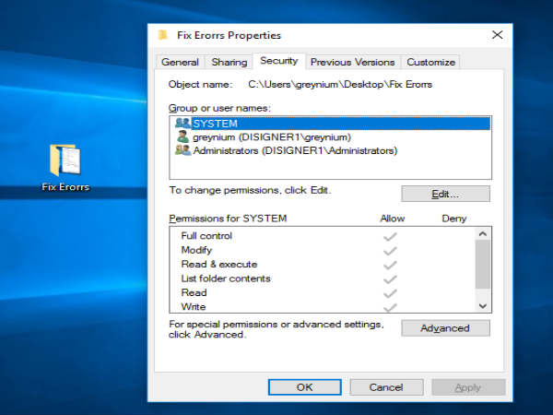The height and width of the screenshot is (415, 553).
Task: Switch to the Sharing tab
Action: 229,63
